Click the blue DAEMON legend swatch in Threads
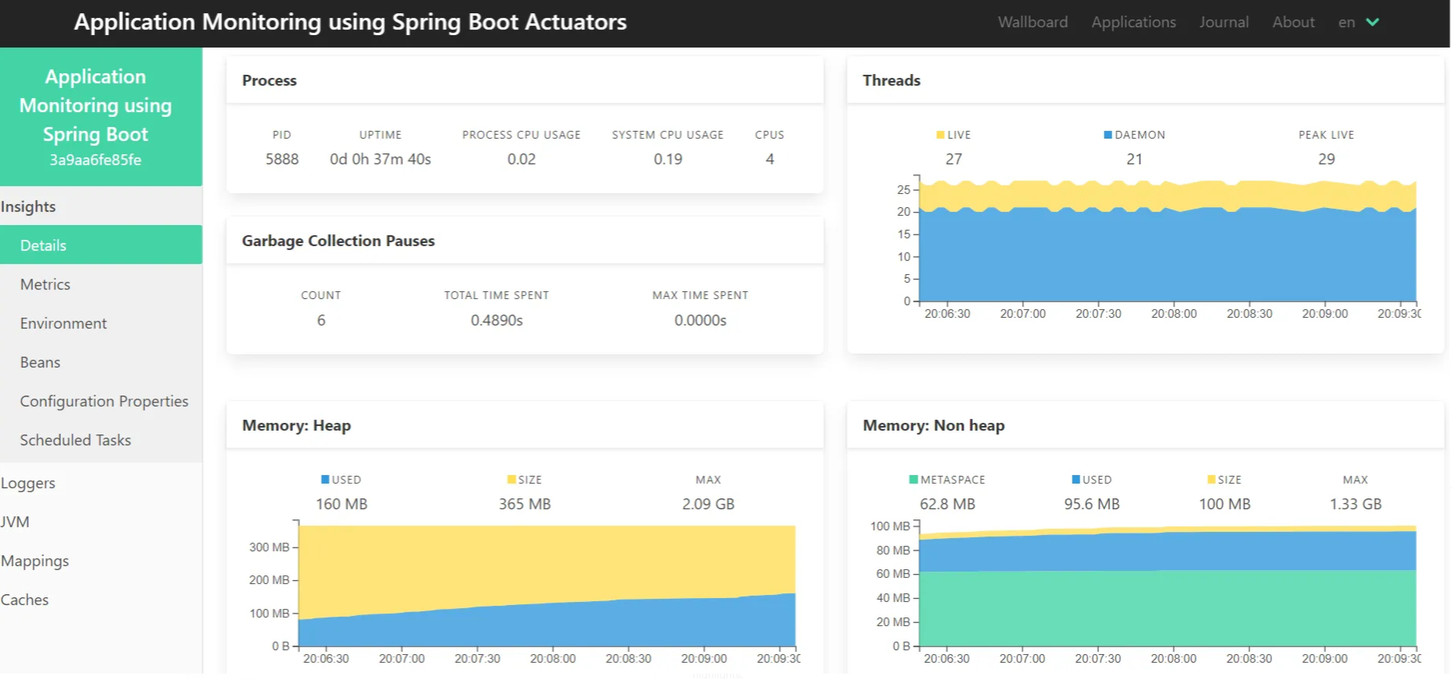Image resolution: width=1452 pixels, height=679 pixels. (1108, 135)
